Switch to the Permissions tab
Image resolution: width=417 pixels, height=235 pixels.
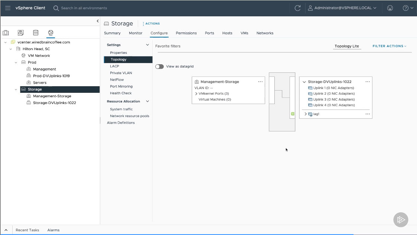click(x=186, y=33)
